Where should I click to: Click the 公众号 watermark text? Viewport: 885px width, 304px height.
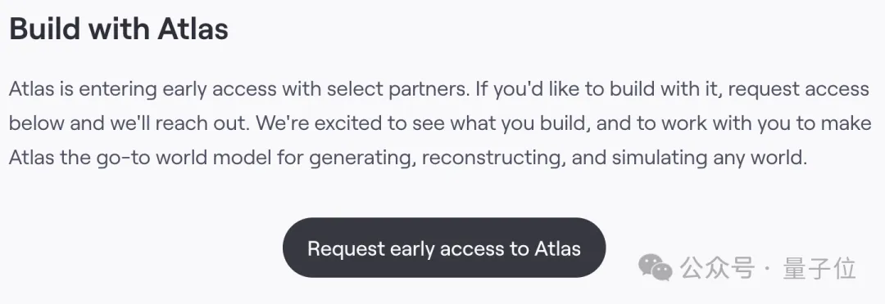[717, 268]
